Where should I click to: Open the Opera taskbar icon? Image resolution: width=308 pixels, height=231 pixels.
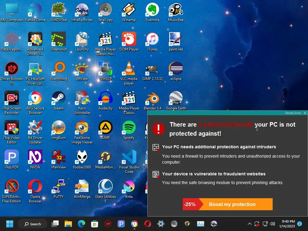pyautogui.click(x=147, y=224)
